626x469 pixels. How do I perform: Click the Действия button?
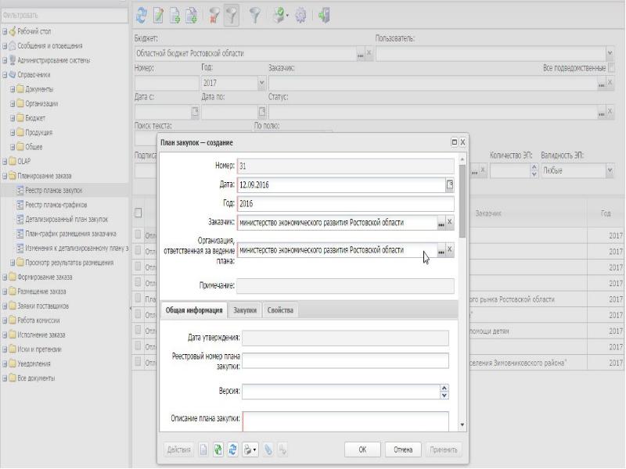(x=179, y=449)
